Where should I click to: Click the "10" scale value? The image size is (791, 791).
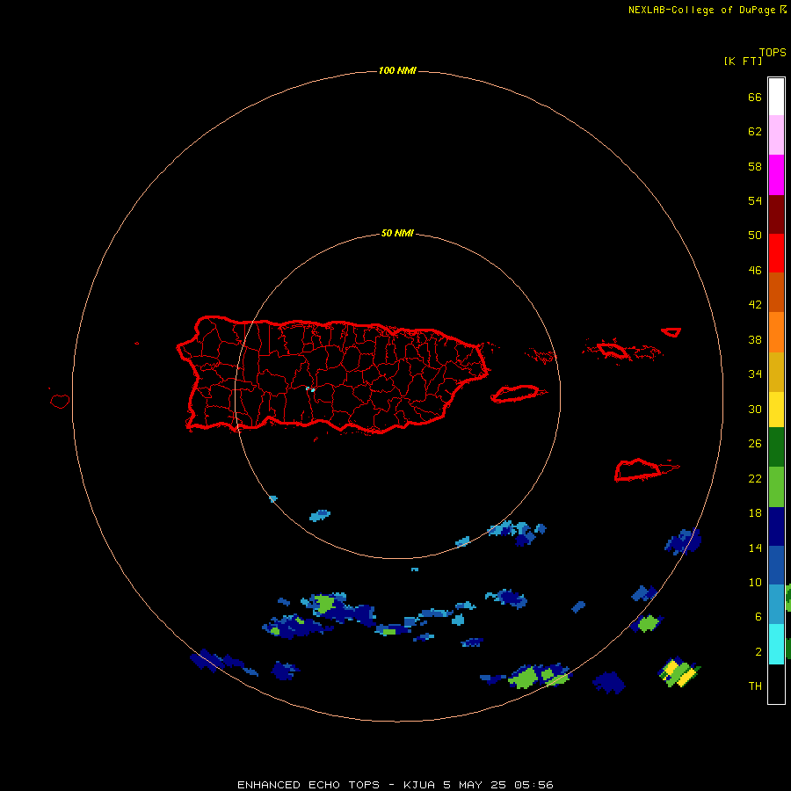point(755,583)
